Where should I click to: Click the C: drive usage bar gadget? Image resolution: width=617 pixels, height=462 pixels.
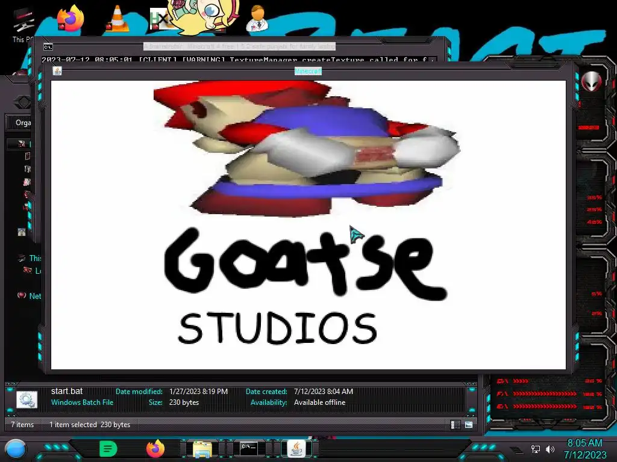click(550, 381)
